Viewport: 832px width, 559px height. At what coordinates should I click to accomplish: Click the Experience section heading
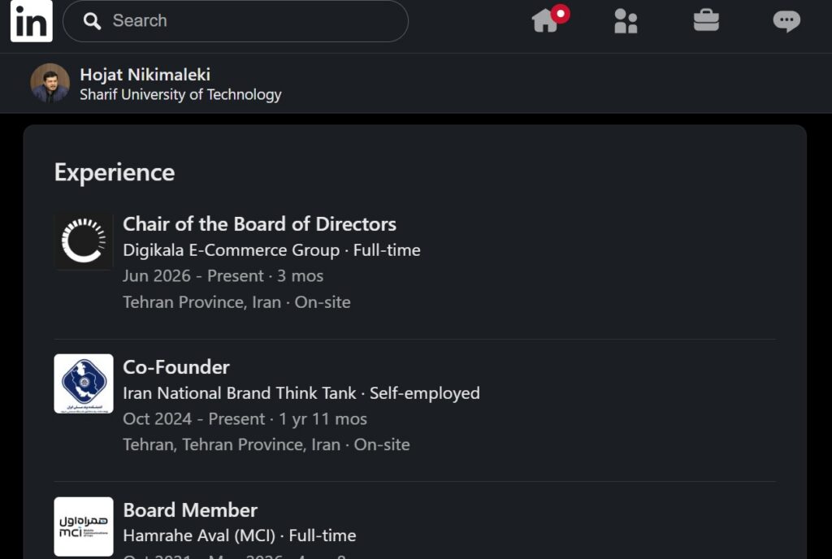coord(115,173)
